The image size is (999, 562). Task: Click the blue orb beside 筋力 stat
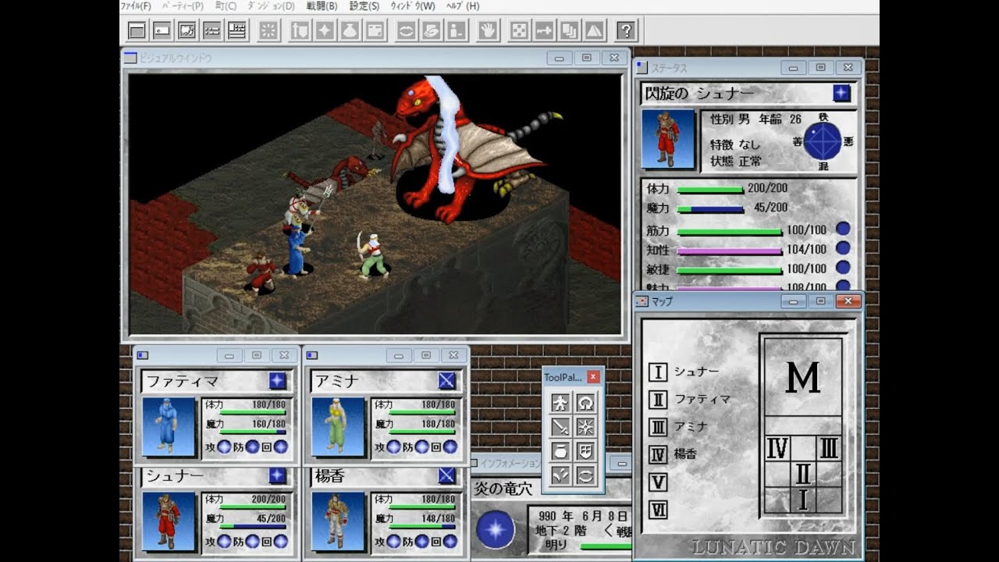point(843,230)
